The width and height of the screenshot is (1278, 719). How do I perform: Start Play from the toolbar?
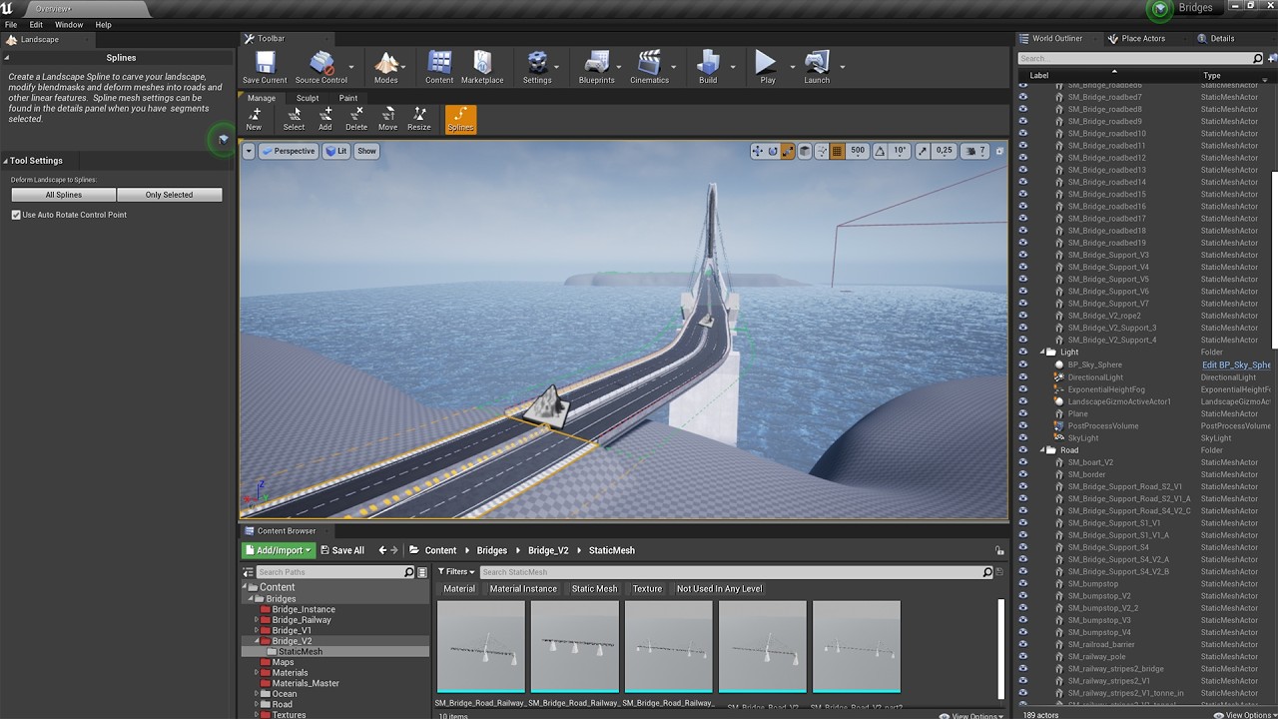[x=767, y=67]
